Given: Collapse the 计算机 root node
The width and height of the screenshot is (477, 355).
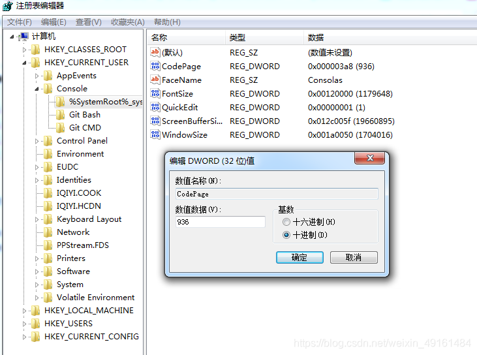Looking at the screenshot, I should tap(12, 37).
